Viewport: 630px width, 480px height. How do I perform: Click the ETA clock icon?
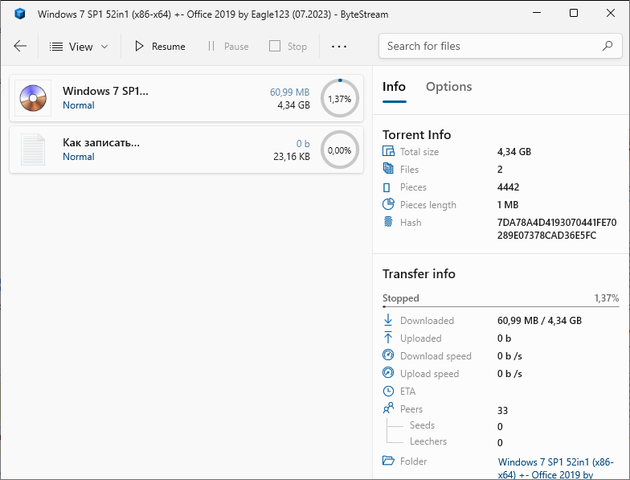388,391
